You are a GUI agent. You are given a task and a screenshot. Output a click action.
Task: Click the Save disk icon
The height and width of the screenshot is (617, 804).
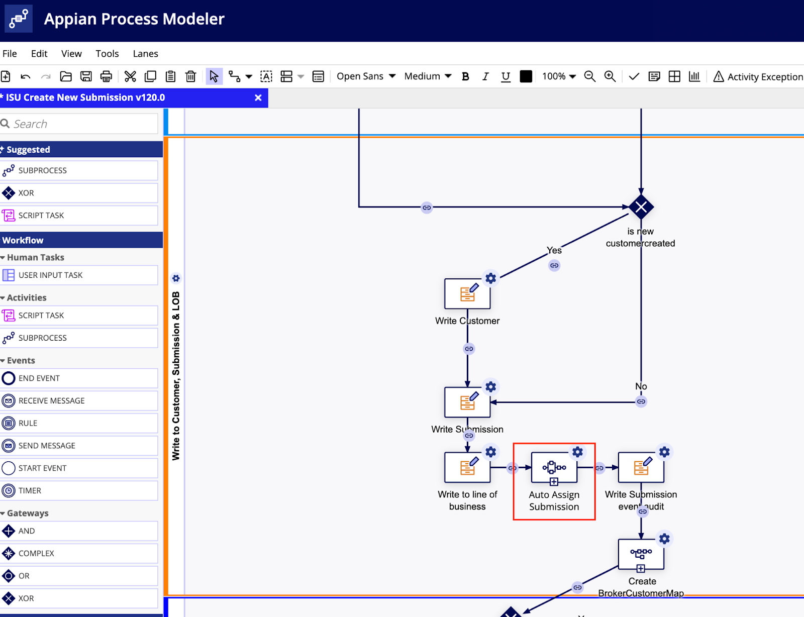click(x=86, y=76)
